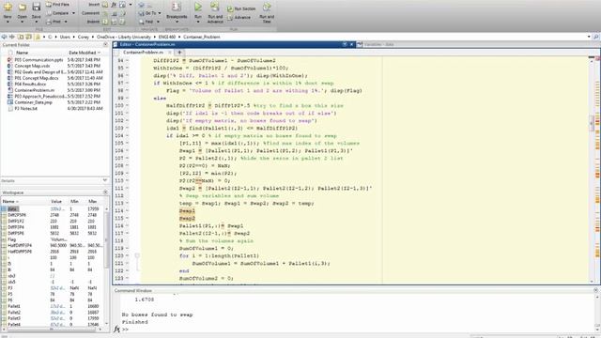Click the breakpoint dash at line 105
601x338 pixels.
click(128, 143)
